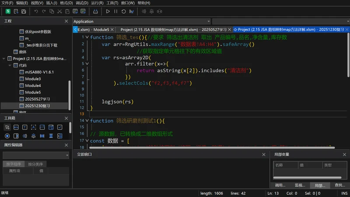Click the Copy icon in the toolbar
Image resolution: width=350 pixels, height=197 pixels.
click(52, 11)
